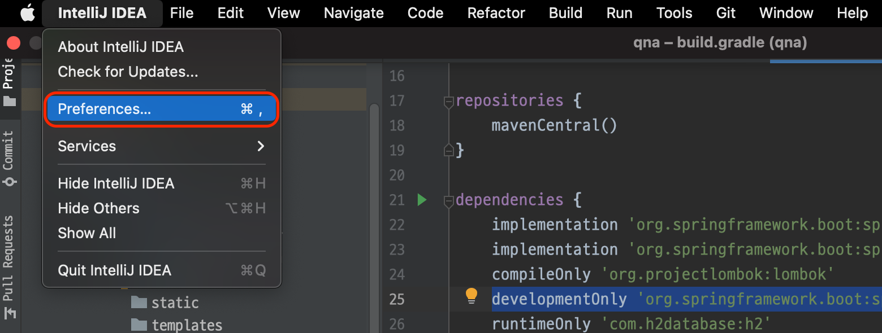Select Hide Others

(162, 208)
